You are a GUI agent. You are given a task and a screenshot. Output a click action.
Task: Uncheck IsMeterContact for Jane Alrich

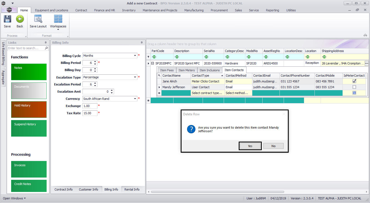(354, 81)
